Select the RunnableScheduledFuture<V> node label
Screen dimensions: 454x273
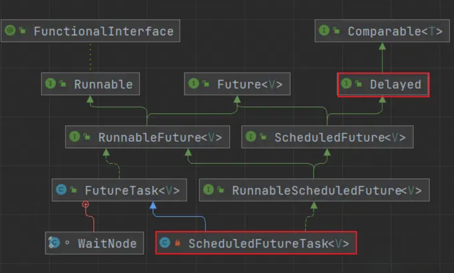pyautogui.click(x=327, y=190)
